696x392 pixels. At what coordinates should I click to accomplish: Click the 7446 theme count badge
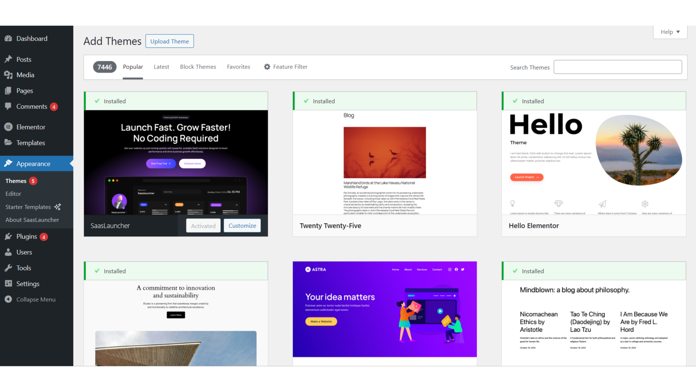point(105,67)
